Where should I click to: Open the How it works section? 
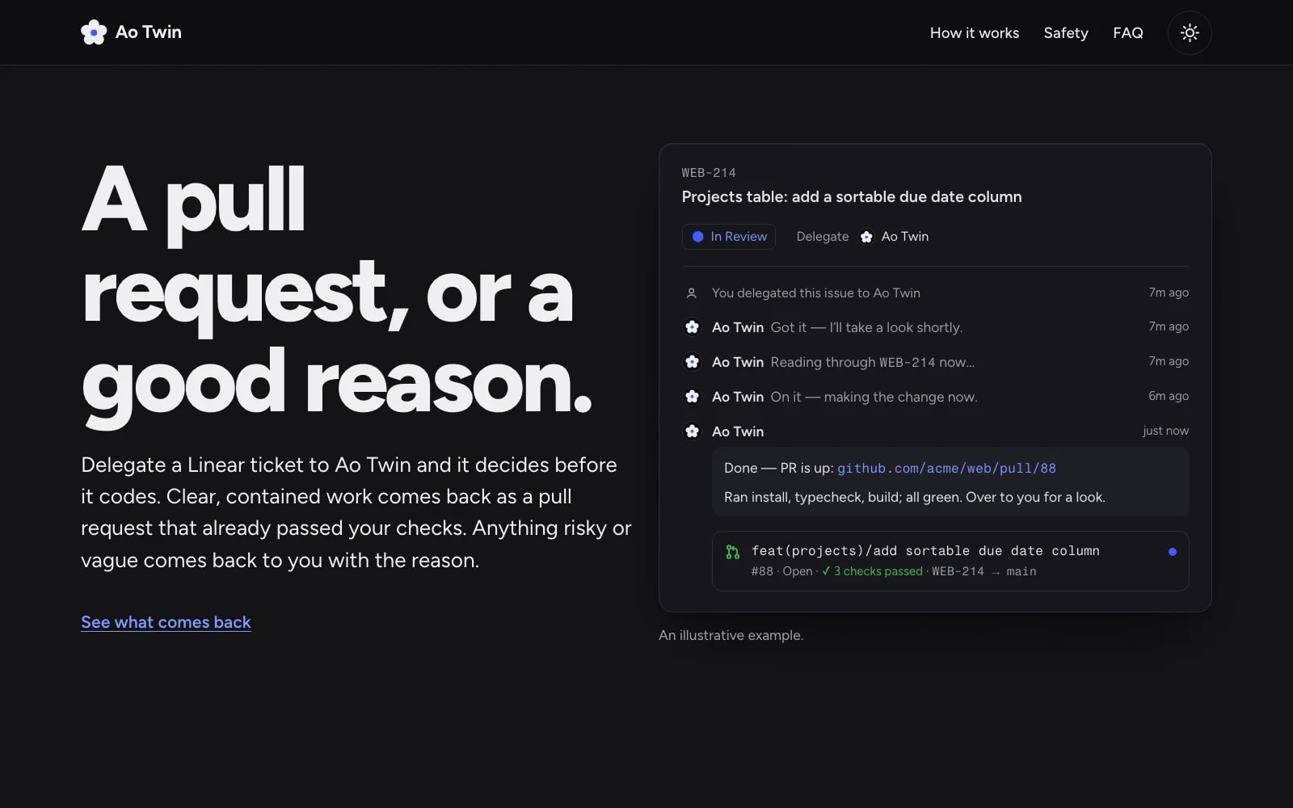(x=975, y=33)
